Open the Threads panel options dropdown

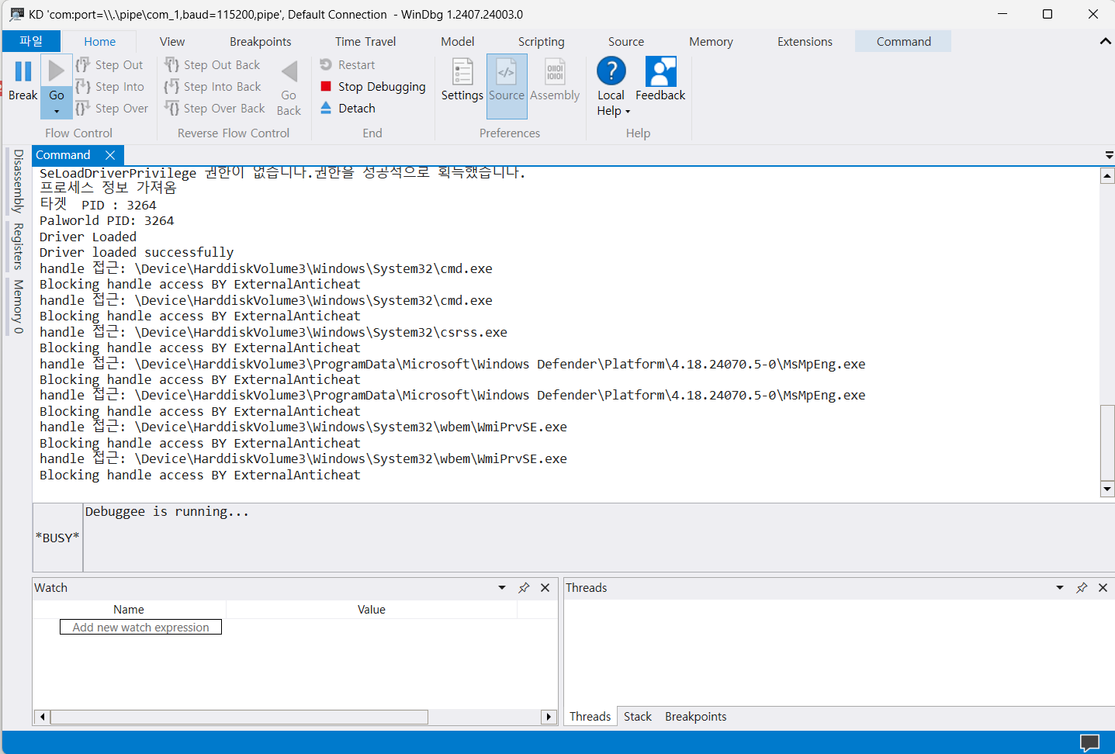coord(1060,588)
